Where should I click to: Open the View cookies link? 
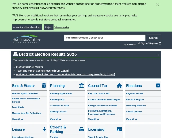62,28
